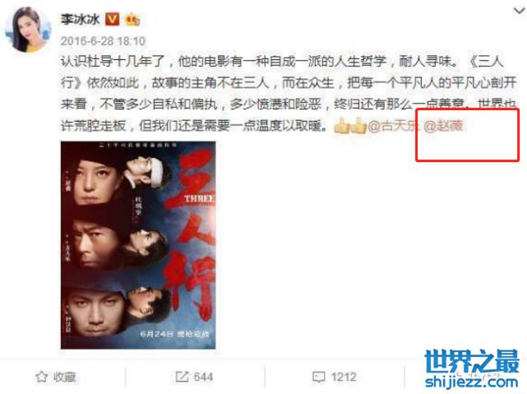Select the 收藏 label
Viewport: 527px width, 394px height.
tap(64, 377)
